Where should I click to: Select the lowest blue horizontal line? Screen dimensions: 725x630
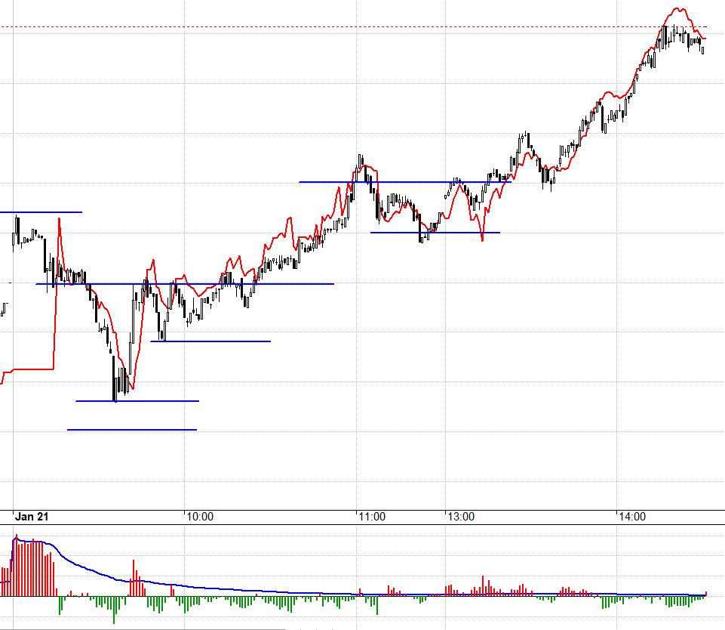tap(132, 430)
